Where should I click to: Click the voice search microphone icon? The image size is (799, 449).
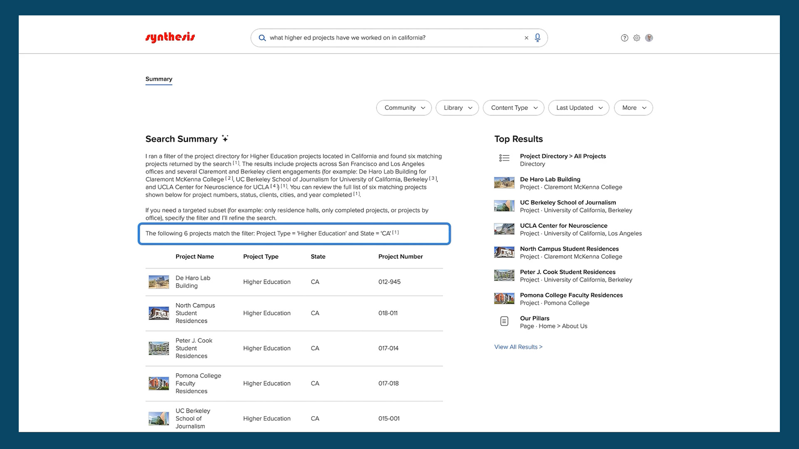[537, 38]
